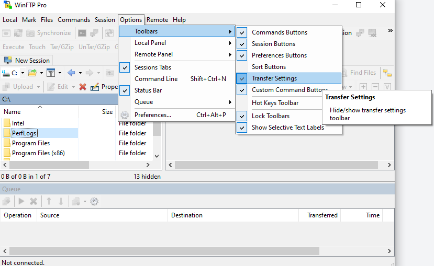
Task: Open the back history dropdown arrow
Action: click(x=80, y=73)
